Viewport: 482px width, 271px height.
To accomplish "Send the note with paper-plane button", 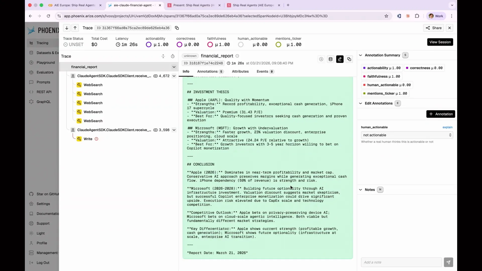I will click(x=448, y=262).
